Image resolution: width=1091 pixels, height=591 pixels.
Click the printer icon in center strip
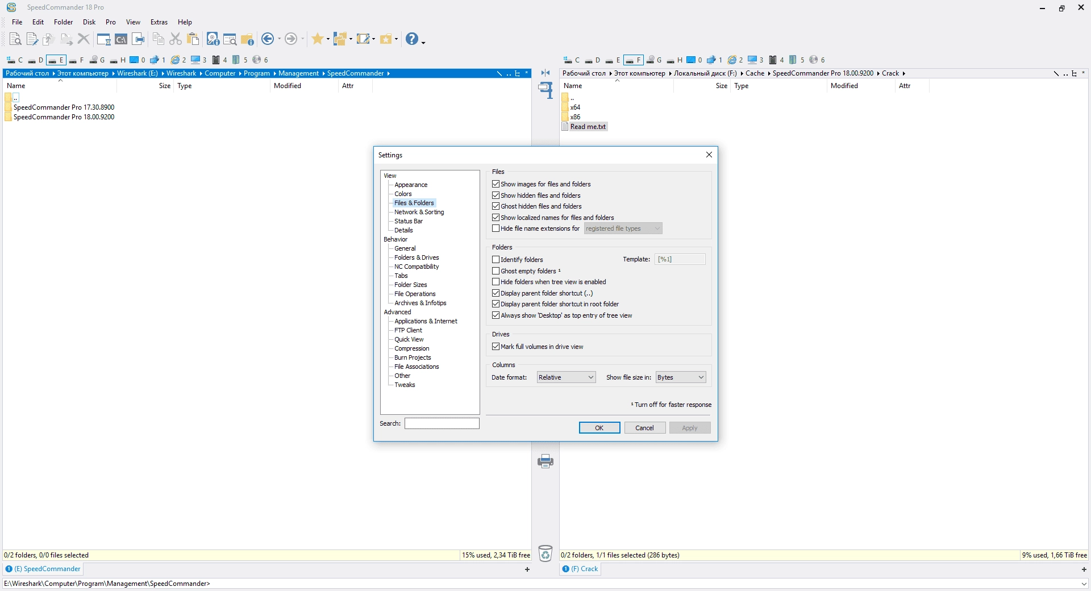pos(545,461)
